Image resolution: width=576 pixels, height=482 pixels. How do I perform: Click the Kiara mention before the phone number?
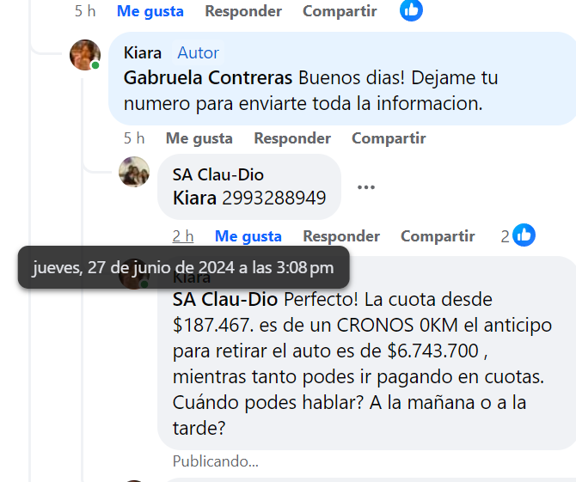pos(194,198)
